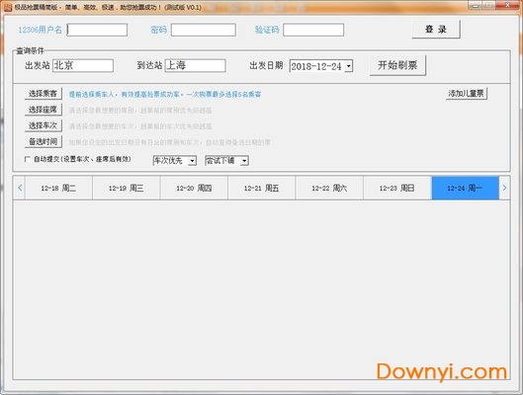Go to next week with right arrow
This screenshot has width=523, height=395.
click(x=504, y=188)
